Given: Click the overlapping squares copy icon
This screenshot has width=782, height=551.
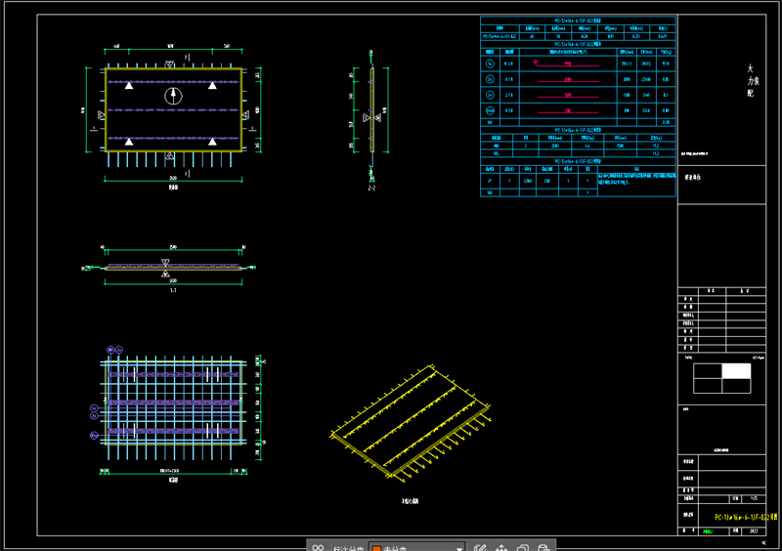Looking at the screenshot, I should point(523,547).
